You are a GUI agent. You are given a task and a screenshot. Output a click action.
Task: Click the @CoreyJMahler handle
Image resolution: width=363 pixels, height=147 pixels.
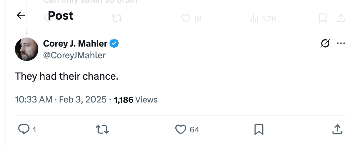coord(74,55)
